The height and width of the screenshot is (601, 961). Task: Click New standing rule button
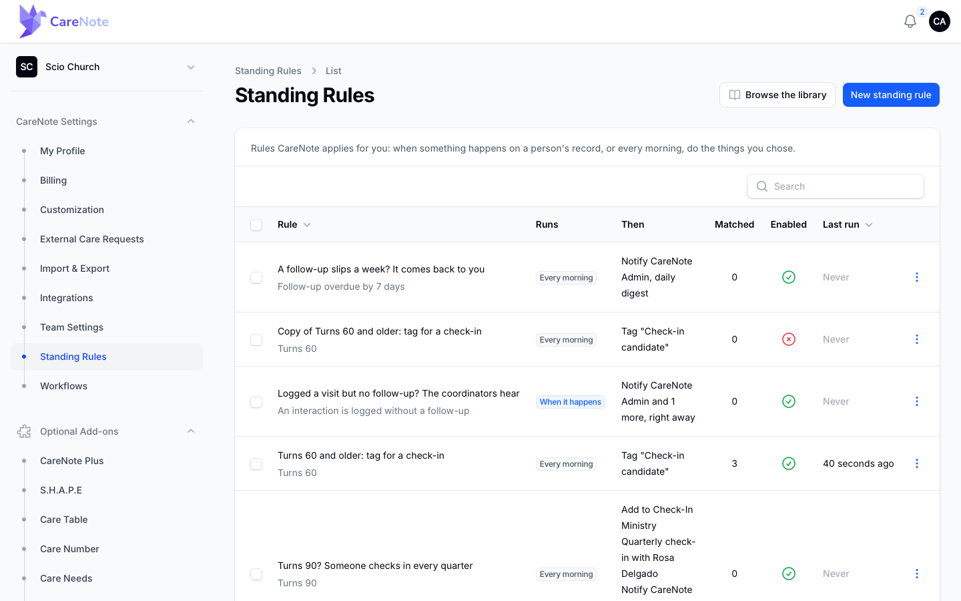click(891, 95)
